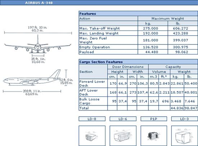Image resolution: width=198 pixels, height=146 pixels.
Task: Click AFT Lower Deck height 168 cm
Action: click(x=113, y=93)
